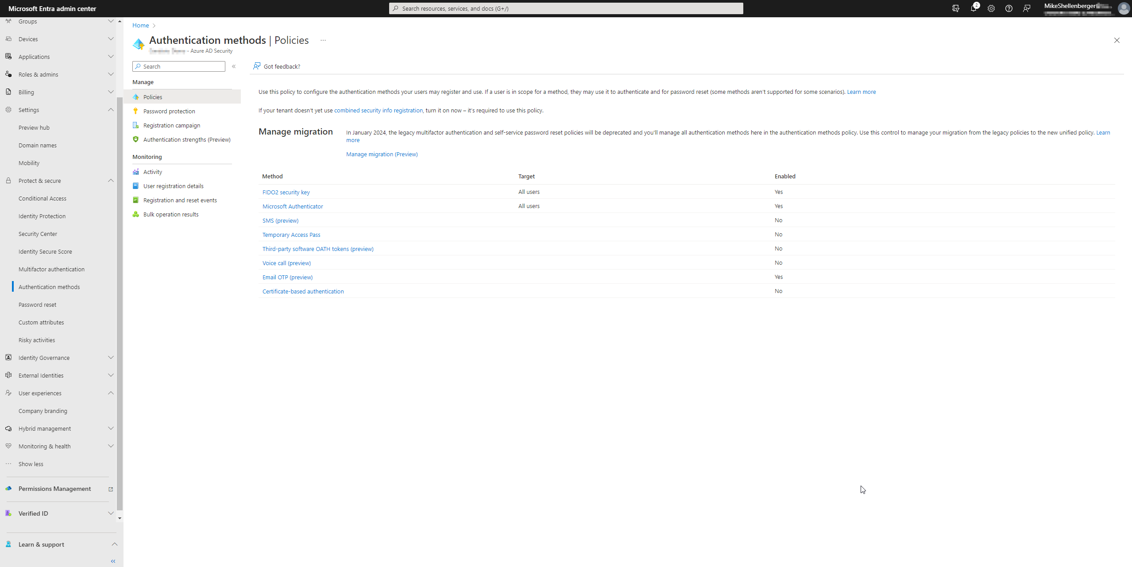Open the FIDO2 security key method

pos(286,192)
